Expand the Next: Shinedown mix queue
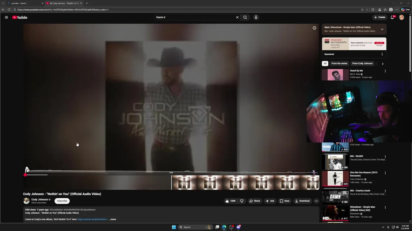Screen dimensions: 412x231 tap(382, 29)
